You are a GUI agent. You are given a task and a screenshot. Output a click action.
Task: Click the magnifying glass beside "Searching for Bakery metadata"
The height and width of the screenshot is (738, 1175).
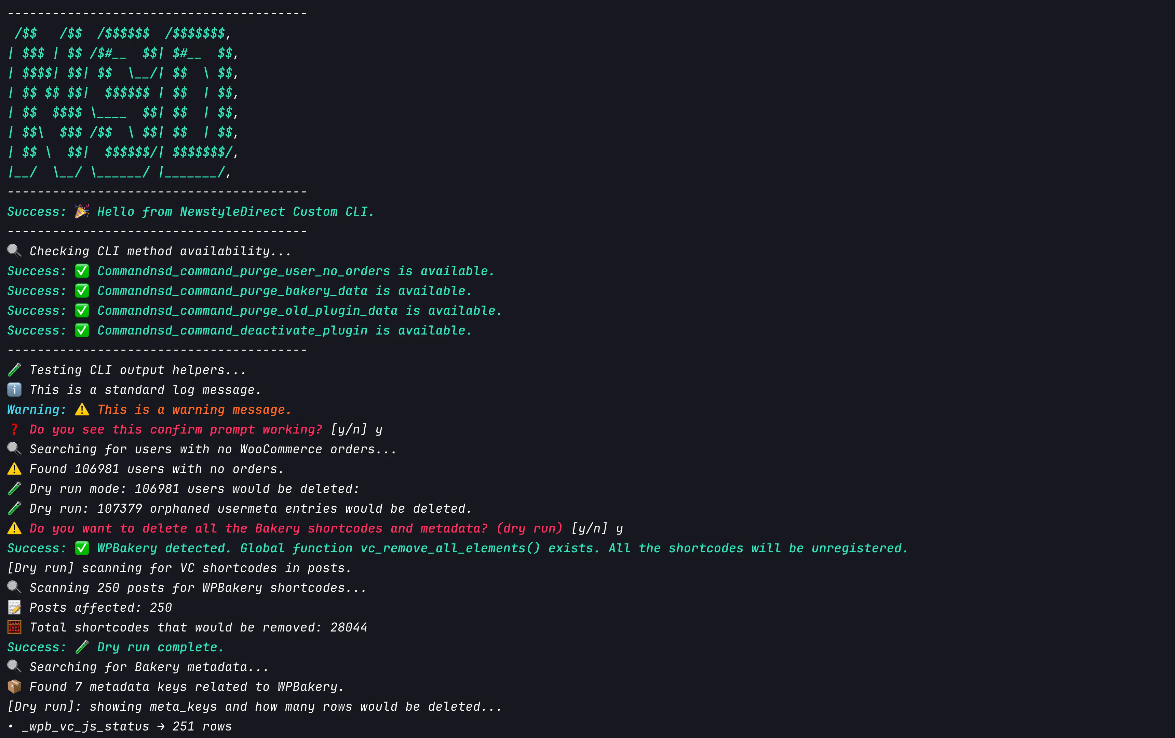click(x=14, y=666)
